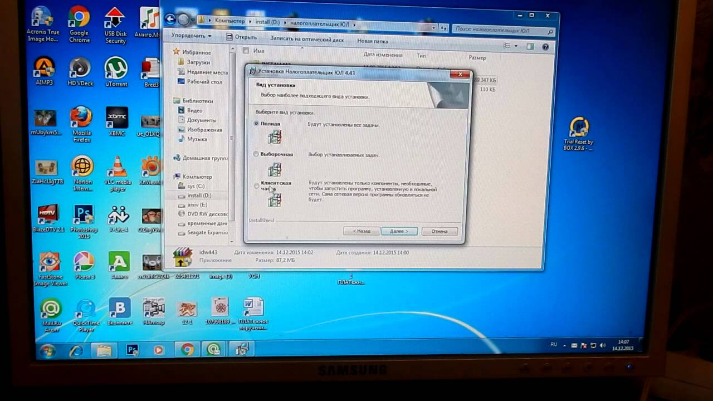Click Компьютер in the address bar
Viewport: 713px width, 401px height.
click(x=230, y=21)
